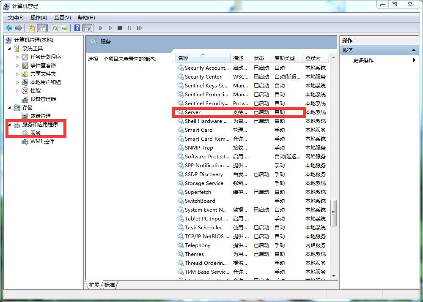Stop the service using the square stop icon
Screen dimensions: 423x302
120,28
